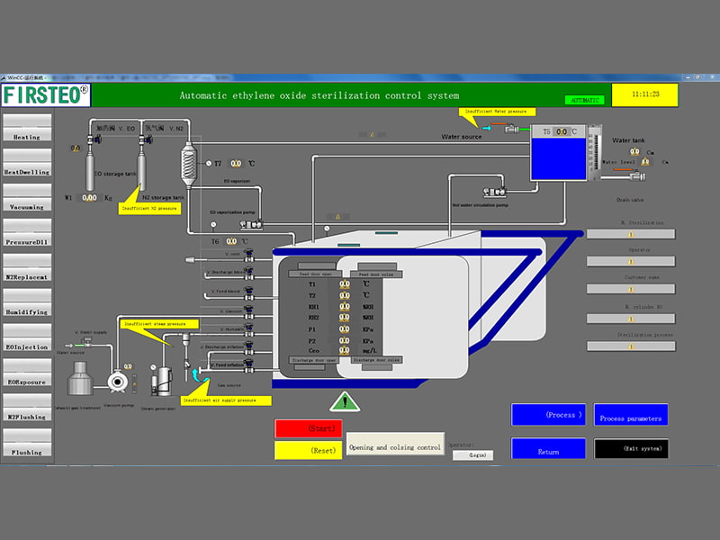The width and height of the screenshot is (720, 540).
Task: Open the HeatDwelling step
Action: pyautogui.click(x=27, y=162)
